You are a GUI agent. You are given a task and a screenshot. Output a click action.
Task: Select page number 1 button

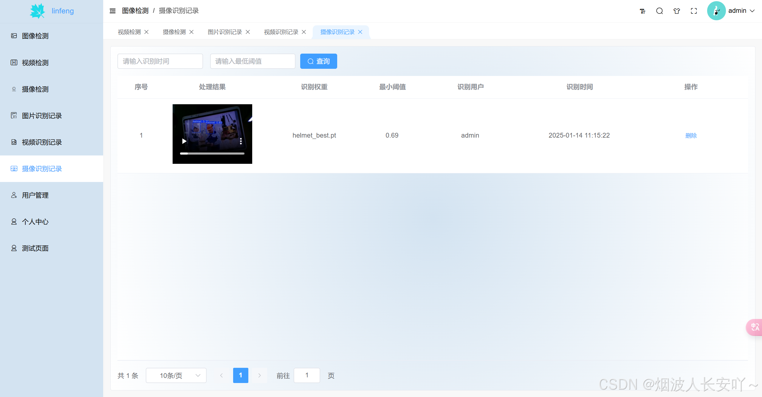point(241,375)
